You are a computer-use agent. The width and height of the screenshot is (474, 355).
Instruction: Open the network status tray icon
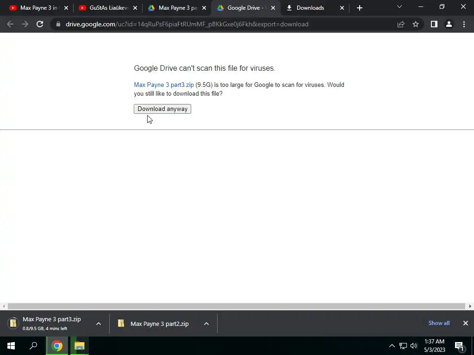pos(403,346)
